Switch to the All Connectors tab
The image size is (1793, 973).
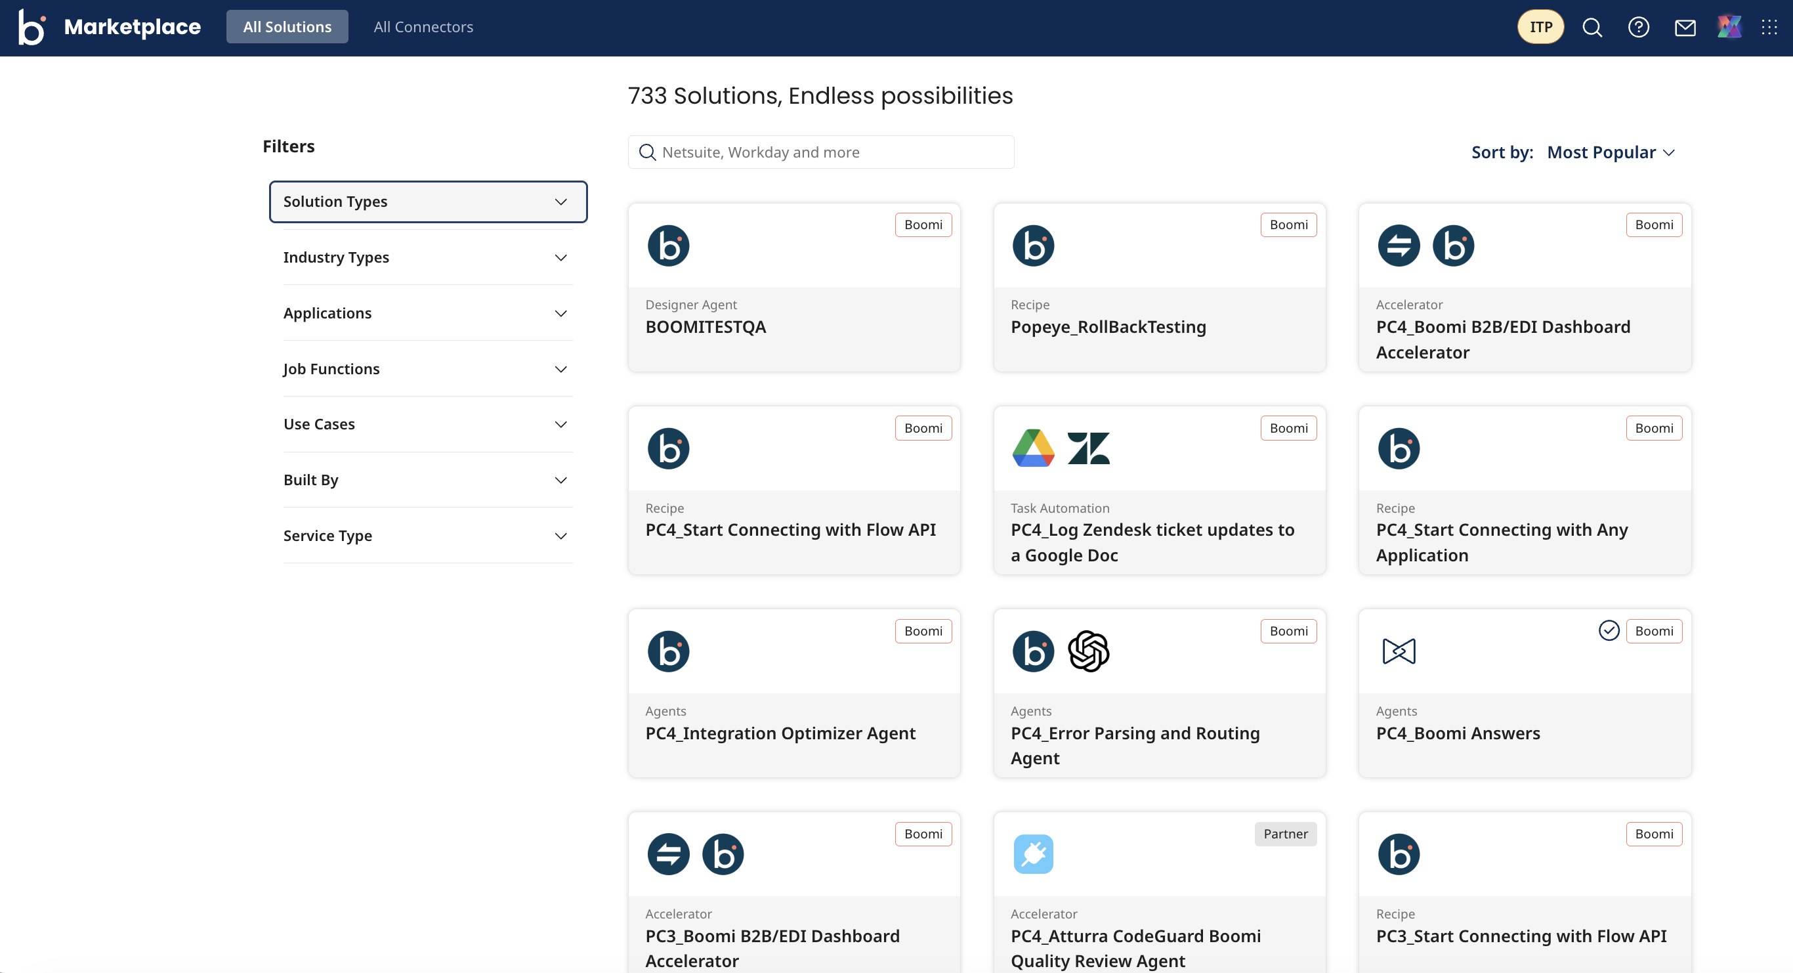[423, 27]
